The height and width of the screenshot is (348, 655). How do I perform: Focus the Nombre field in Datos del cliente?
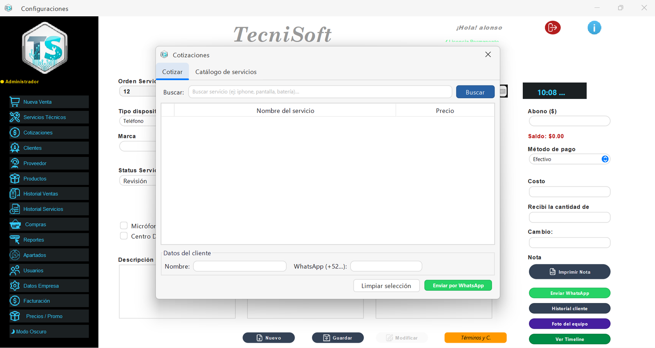point(240,266)
